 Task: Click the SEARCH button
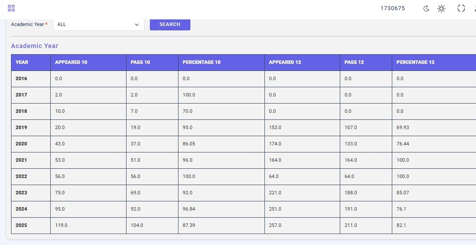(x=170, y=24)
